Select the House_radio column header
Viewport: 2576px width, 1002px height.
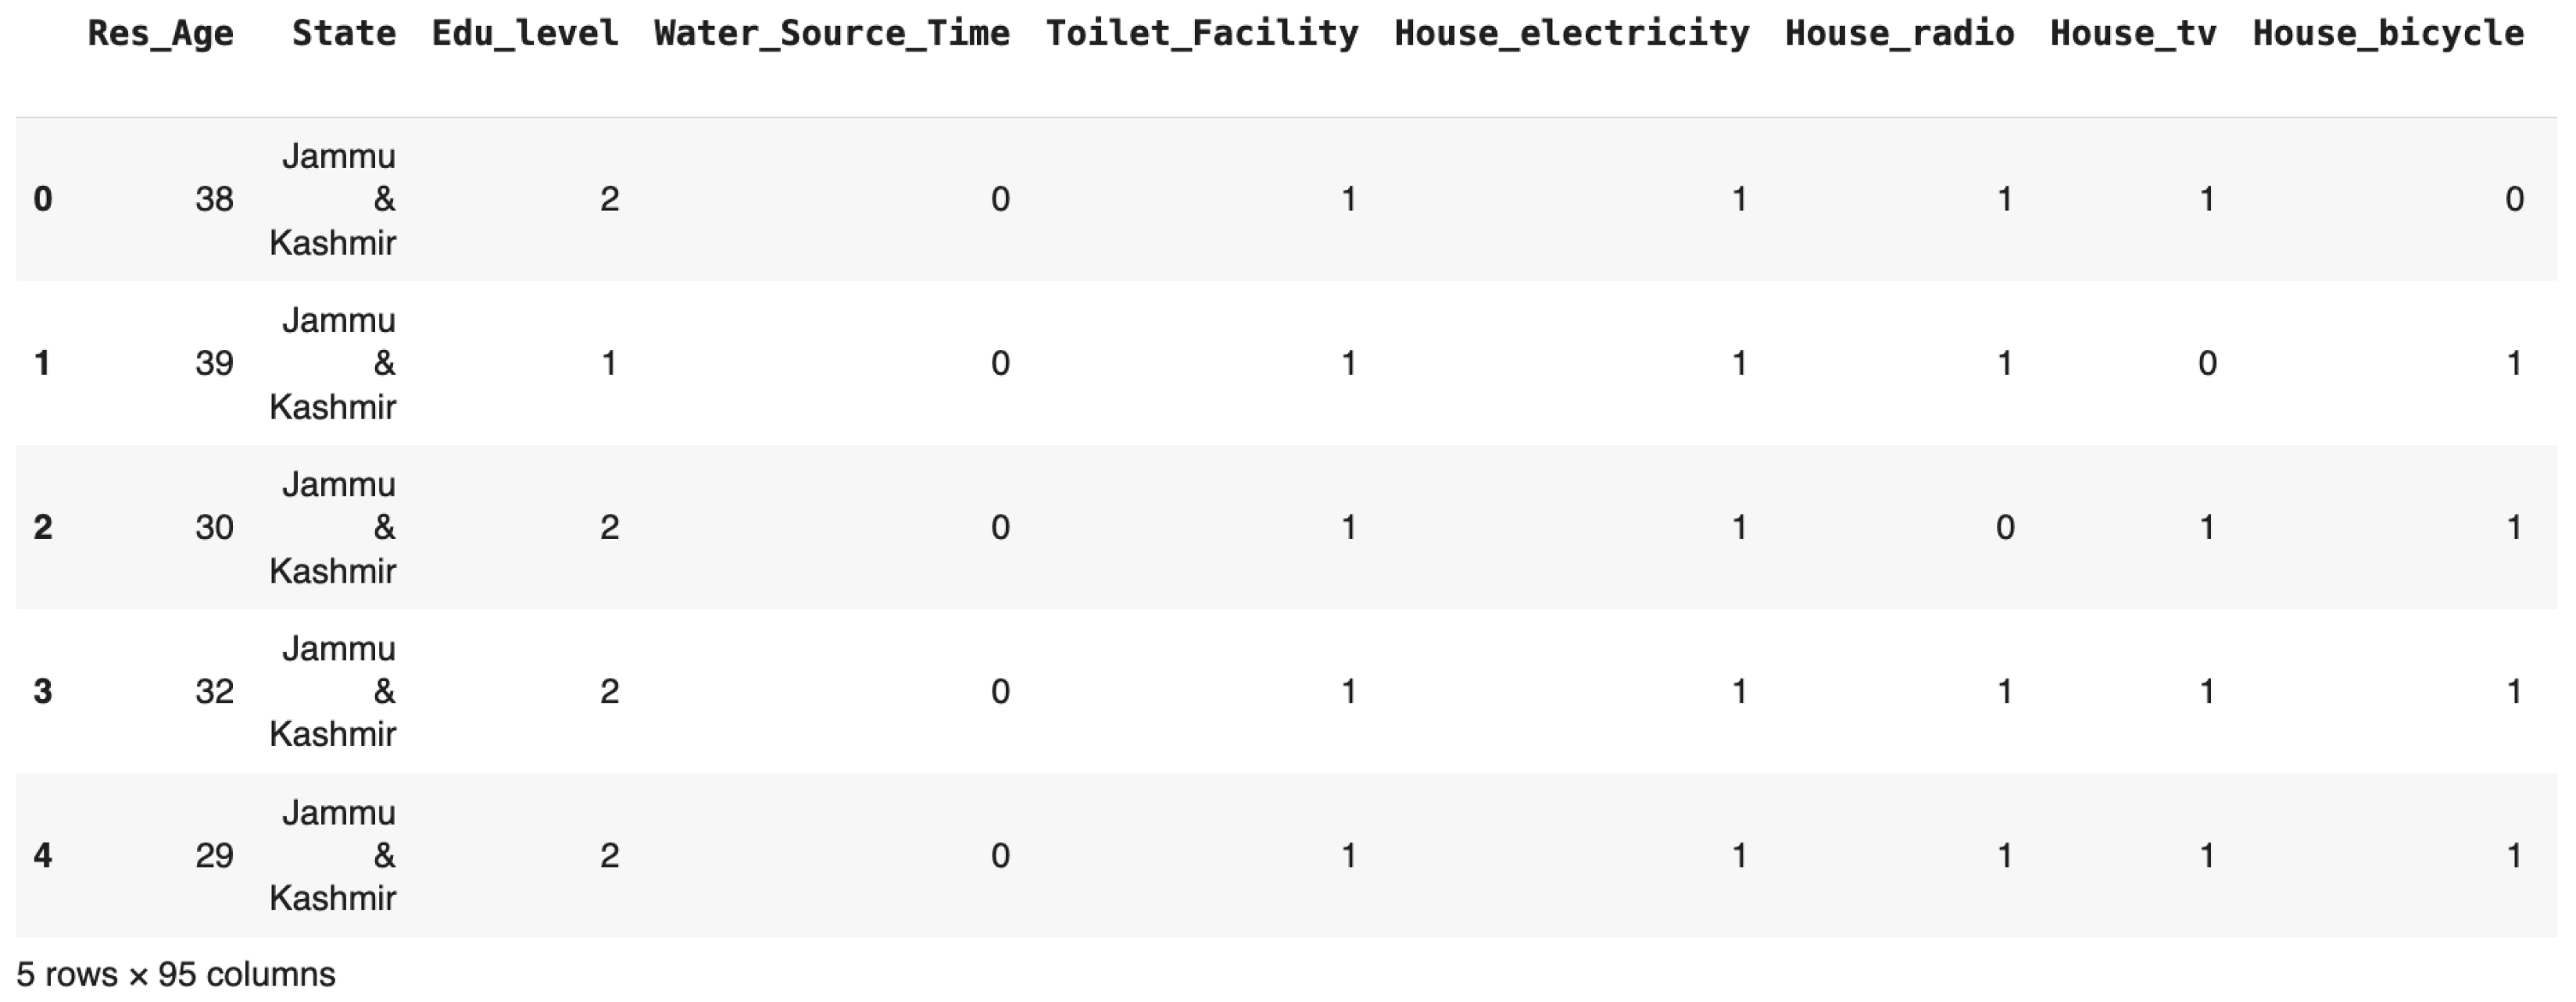1900,34
